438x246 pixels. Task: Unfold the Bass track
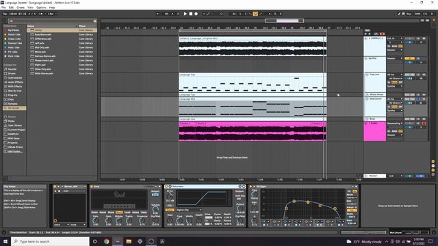point(367,119)
